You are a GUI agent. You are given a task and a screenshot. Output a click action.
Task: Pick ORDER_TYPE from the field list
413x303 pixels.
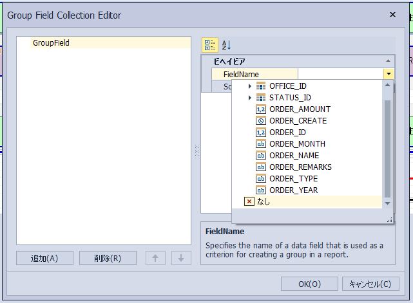[x=293, y=179]
